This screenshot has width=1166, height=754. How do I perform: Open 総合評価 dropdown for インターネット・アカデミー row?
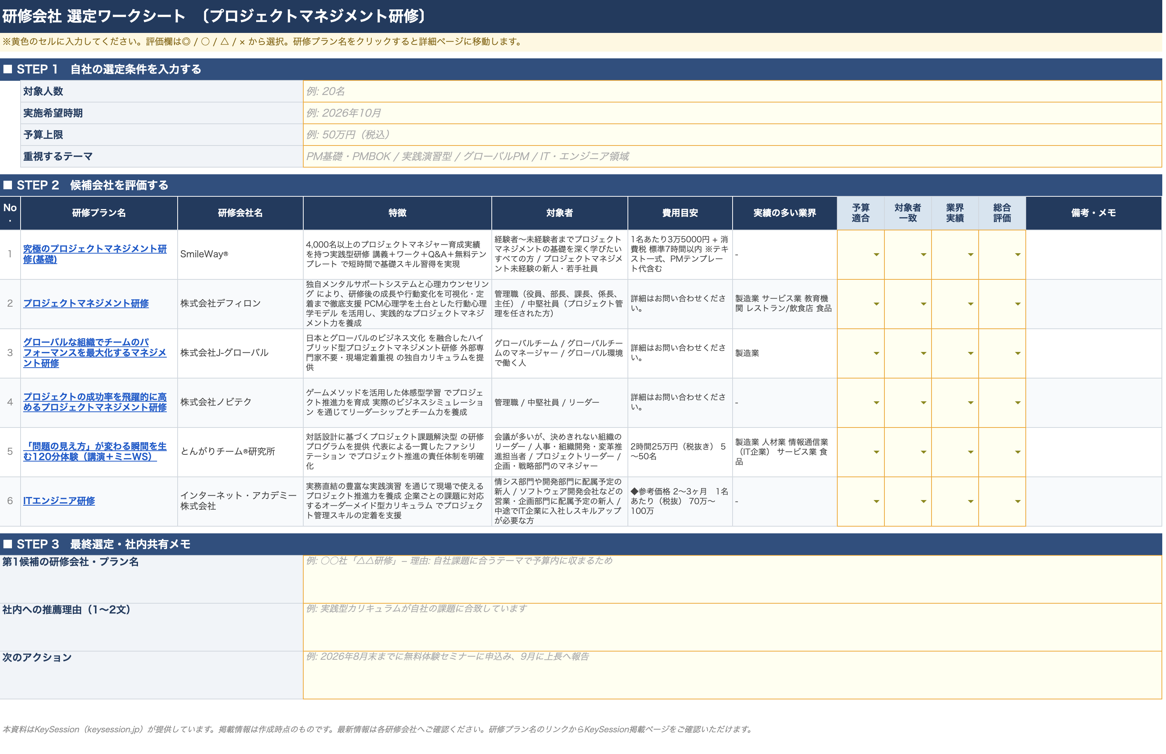click(1017, 502)
